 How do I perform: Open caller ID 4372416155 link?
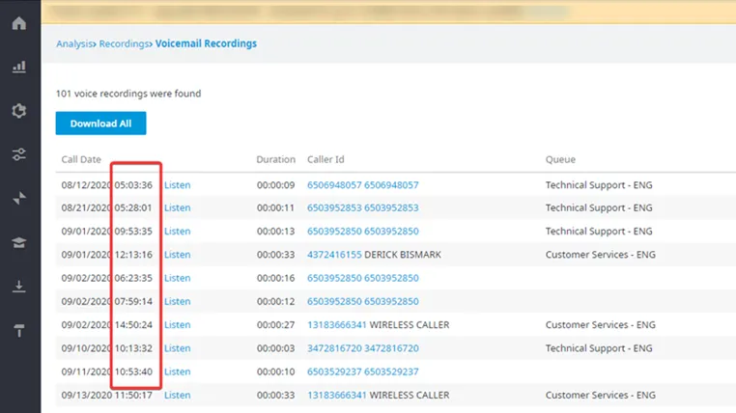pos(334,255)
